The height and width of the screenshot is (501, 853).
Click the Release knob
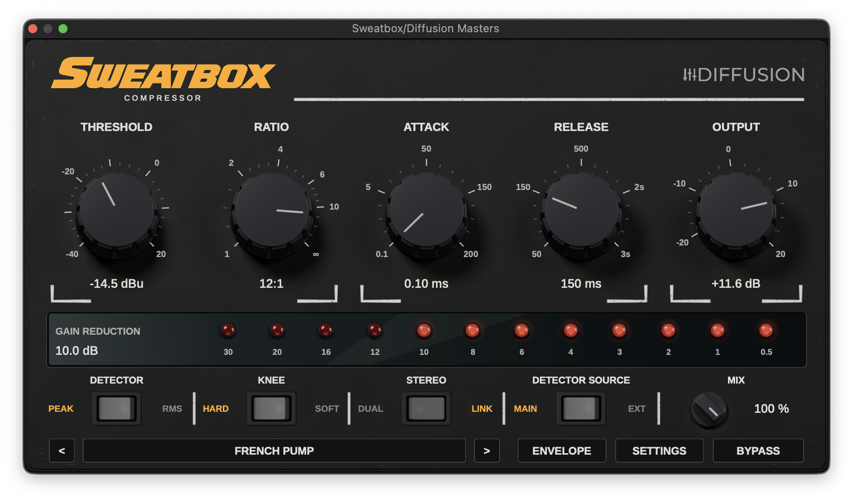(x=581, y=211)
